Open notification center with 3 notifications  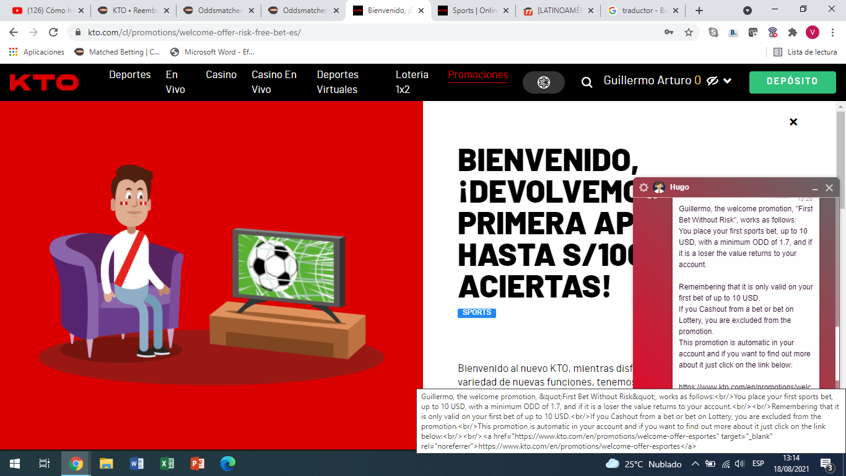point(826,464)
